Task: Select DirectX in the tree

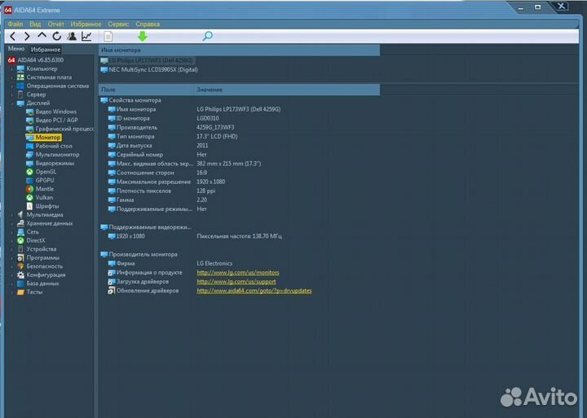Action: 31,240
